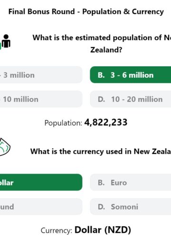Click the word 'Zealand?' in the question
This screenshot has width=171, height=239.
(106, 50)
